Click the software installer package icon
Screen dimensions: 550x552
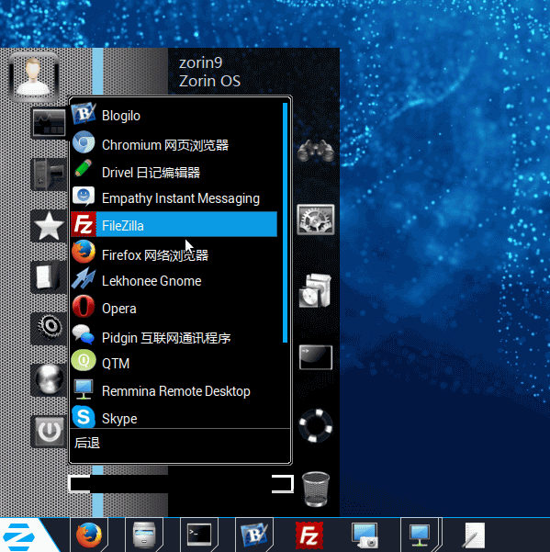(x=315, y=291)
